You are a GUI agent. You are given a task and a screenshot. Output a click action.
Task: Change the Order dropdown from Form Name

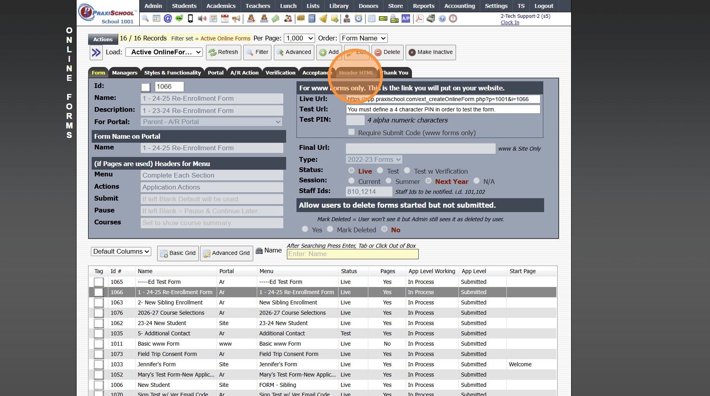tap(363, 38)
